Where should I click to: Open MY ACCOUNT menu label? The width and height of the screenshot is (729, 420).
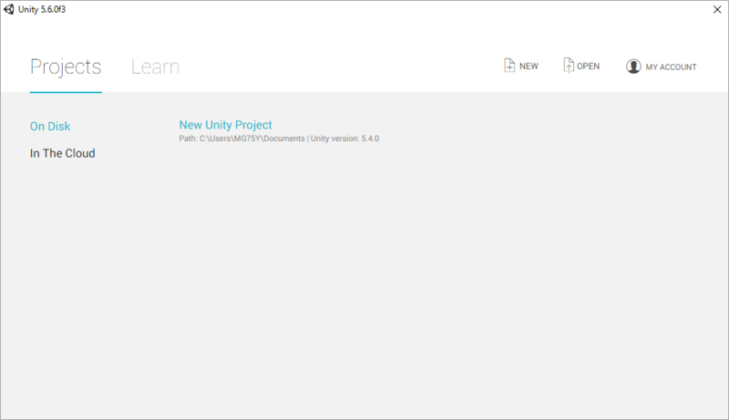pos(671,67)
